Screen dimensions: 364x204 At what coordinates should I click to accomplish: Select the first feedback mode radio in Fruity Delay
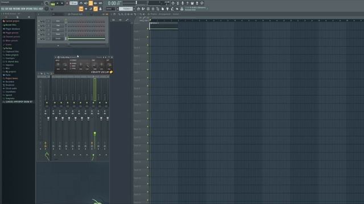point(71,63)
